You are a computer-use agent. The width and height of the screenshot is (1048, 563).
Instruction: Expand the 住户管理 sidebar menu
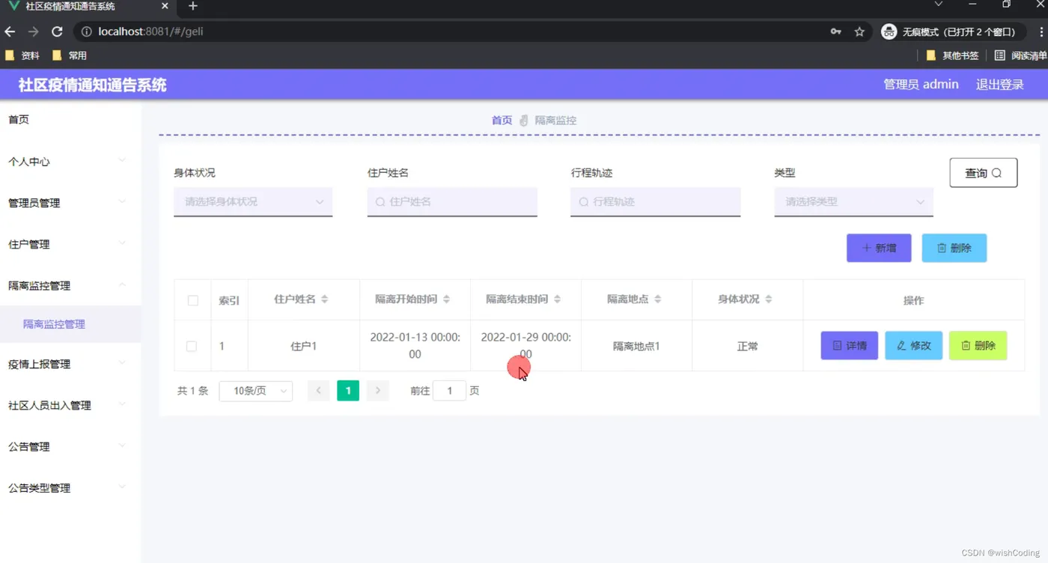point(70,244)
